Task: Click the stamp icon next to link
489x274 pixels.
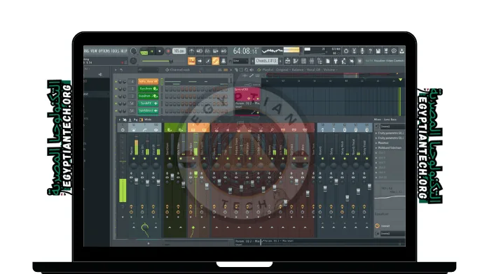Action: [223, 61]
